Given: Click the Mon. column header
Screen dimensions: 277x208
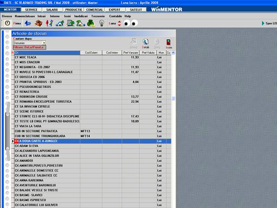Looking at the screenshot, I should [161, 53].
